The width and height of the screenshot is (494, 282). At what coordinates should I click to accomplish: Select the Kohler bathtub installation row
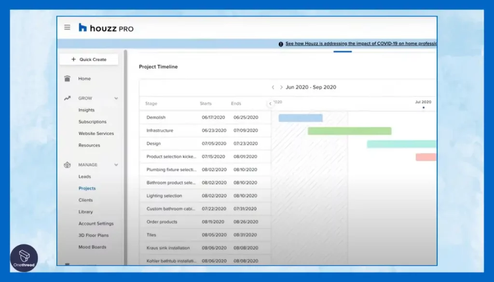point(205,261)
